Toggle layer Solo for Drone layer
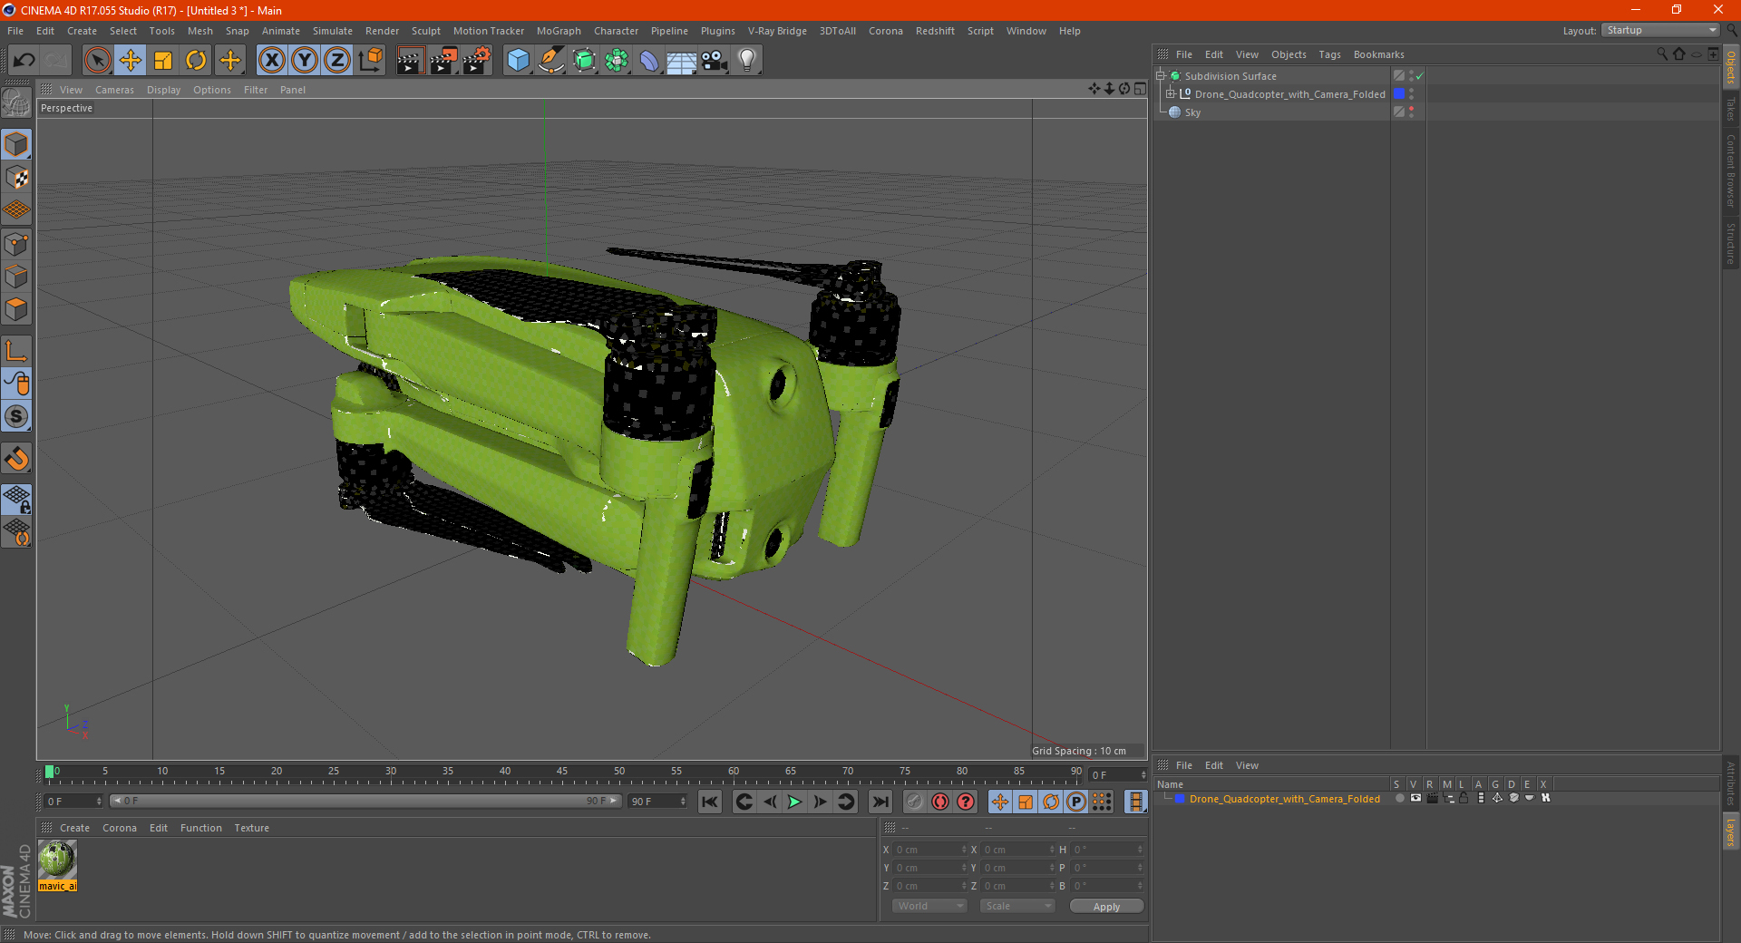 tap(1399, 799)
